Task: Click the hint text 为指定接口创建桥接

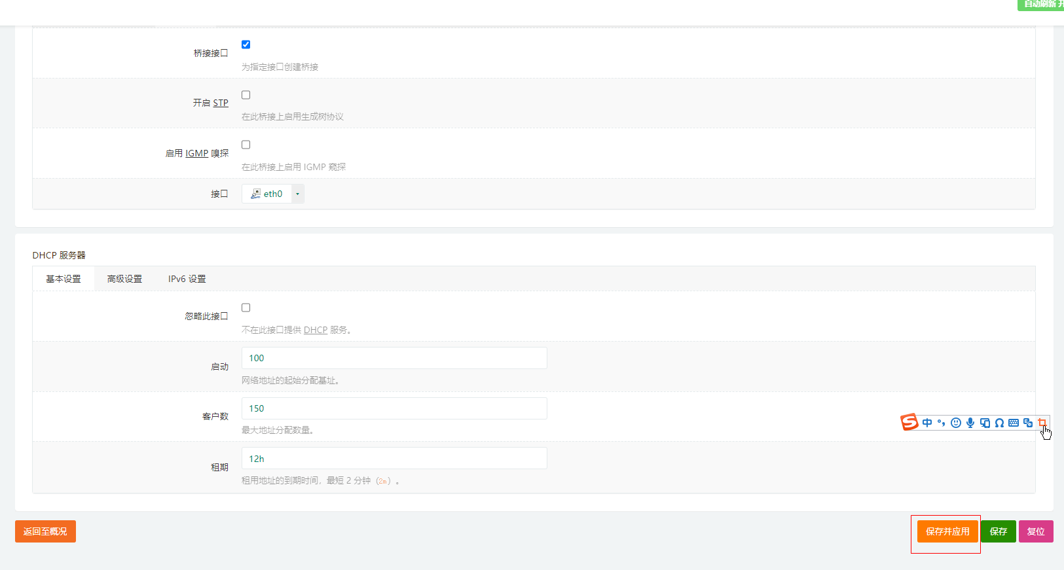Action: pos(280,67)
